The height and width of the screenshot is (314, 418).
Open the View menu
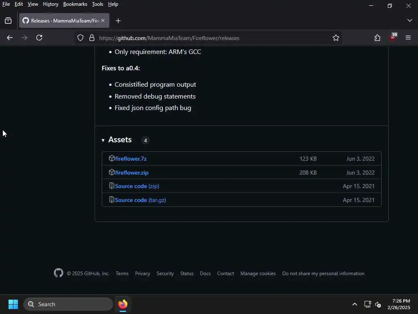(x=33, y=4)
